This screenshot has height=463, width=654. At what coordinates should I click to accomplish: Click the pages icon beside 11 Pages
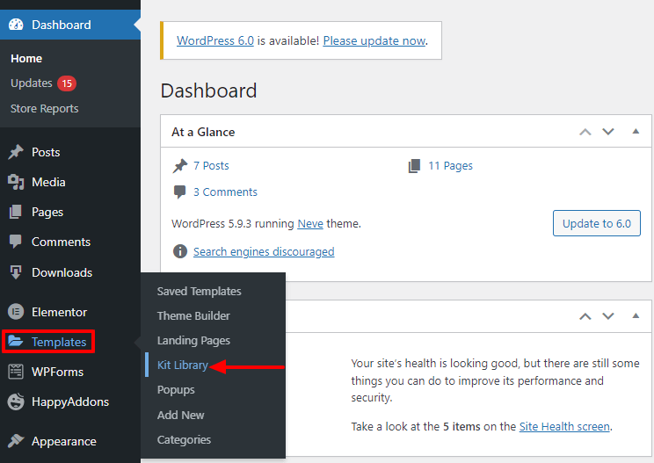tap(414, 166)
